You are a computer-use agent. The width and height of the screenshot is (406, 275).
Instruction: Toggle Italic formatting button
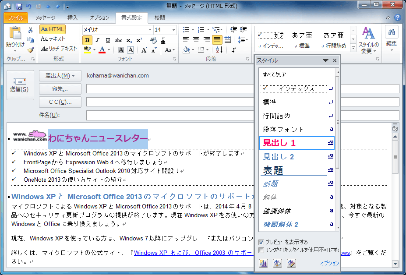98,40
